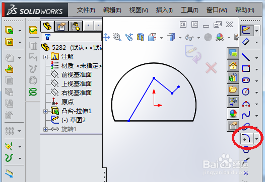Select 材质 <未指定> tree item

point(76,66)
